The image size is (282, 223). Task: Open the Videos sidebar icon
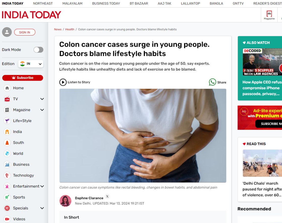pos(7,219)
